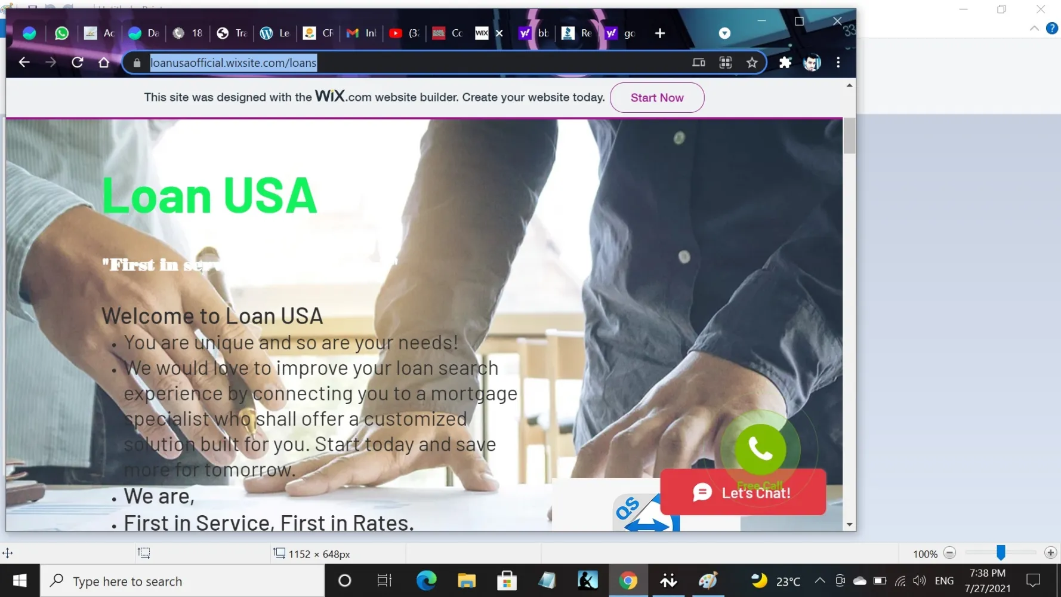Switch to the tab labeled Cc
1061x597 pixels.
pyautogui.click(x=448, y=33)
